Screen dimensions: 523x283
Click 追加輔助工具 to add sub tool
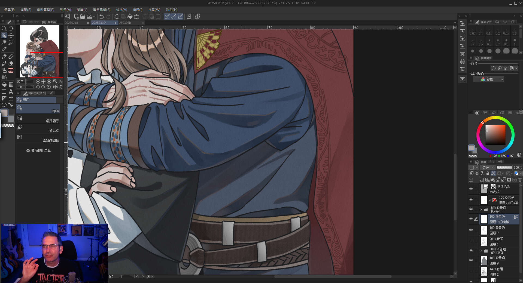38,151
